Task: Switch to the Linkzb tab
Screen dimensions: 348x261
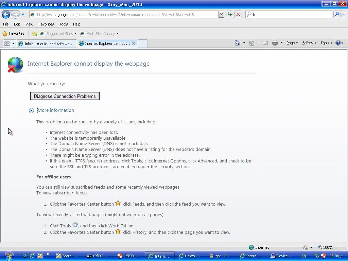Action: pos(46,44)
